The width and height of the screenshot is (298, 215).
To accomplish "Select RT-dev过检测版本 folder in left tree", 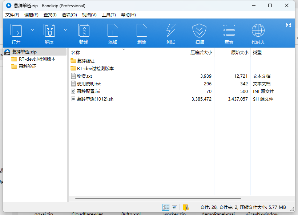I will tap(37, 59).
